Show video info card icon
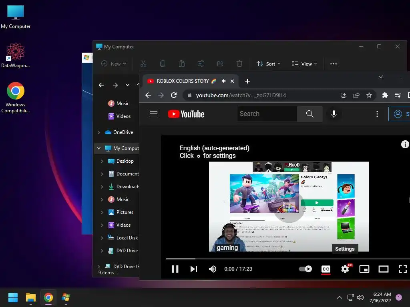 (405, 144)
